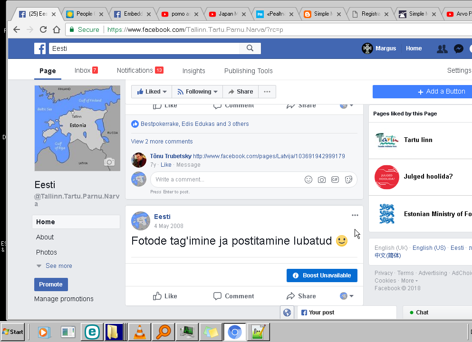Click browser back arrow
472x342 pixels.
[x=17, y=29]
